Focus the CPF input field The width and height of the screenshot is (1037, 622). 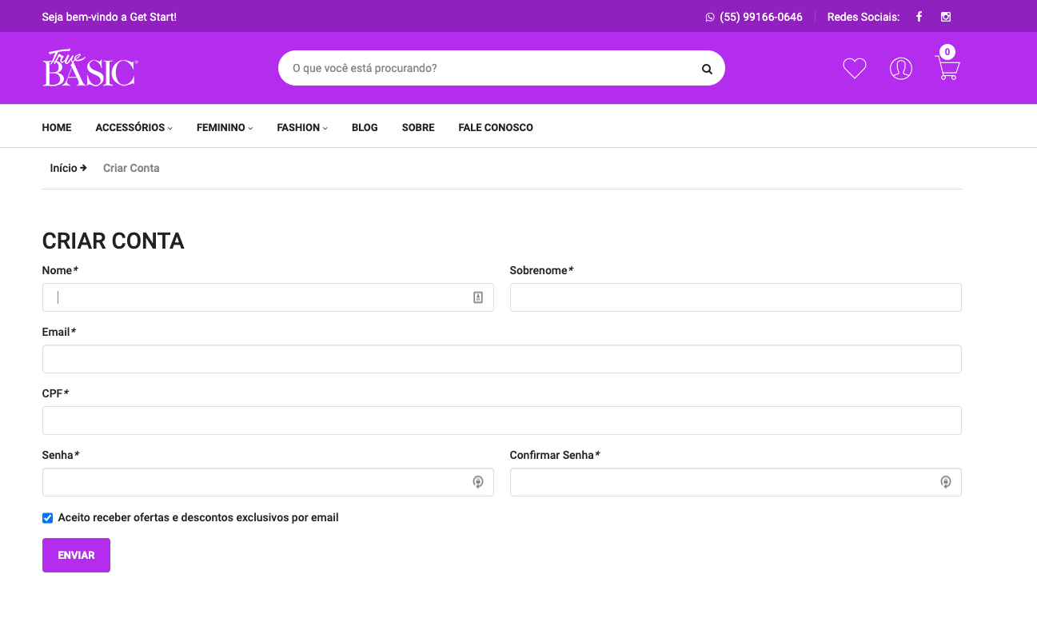tap(501, 421)
